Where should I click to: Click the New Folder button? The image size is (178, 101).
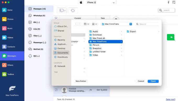(81, 81)
